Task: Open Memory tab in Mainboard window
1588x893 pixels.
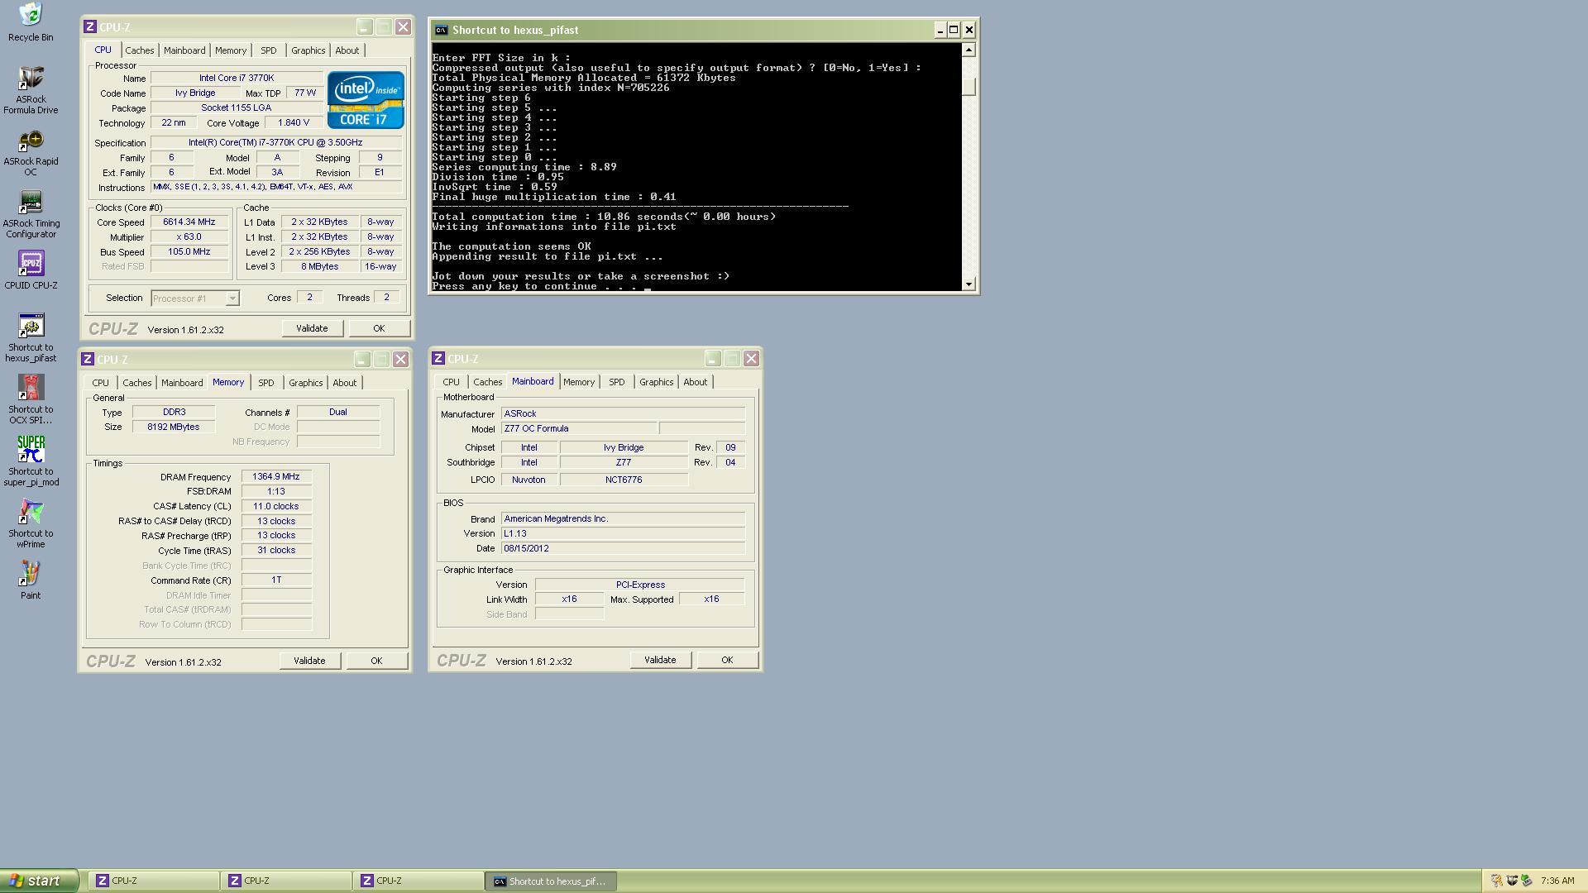Action: (578, 382)
